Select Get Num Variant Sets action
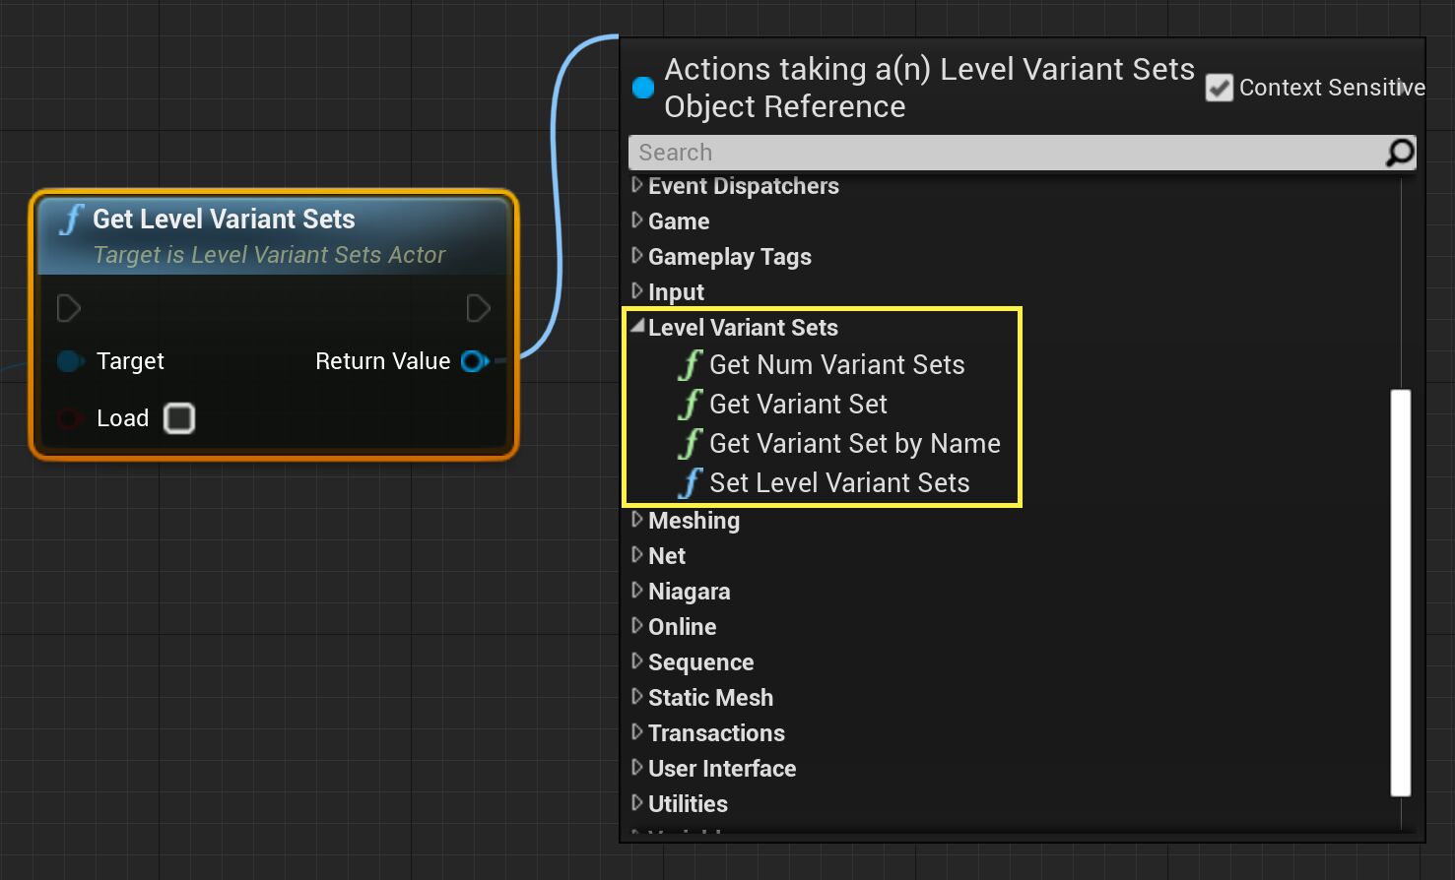Viewport: 1455px width, 880px height. pos(836,365)
